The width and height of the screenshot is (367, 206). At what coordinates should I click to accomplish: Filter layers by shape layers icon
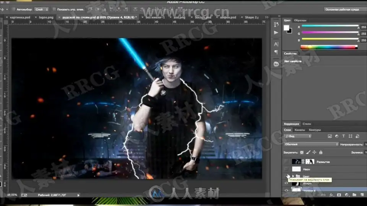351,136
